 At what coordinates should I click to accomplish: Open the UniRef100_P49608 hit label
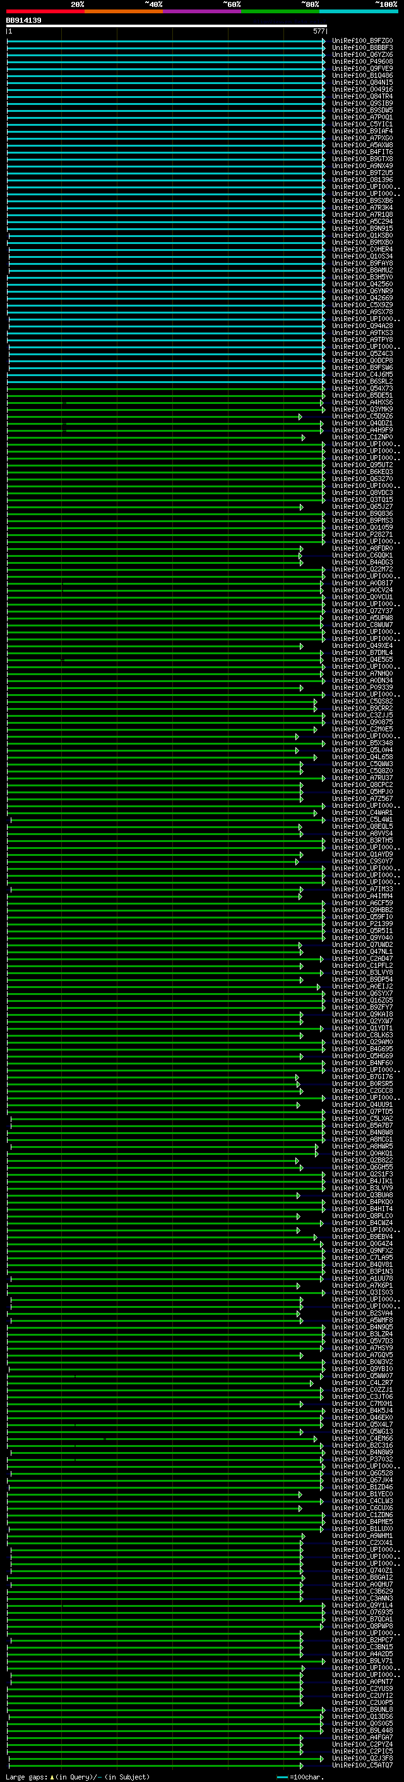pos(362,61)
